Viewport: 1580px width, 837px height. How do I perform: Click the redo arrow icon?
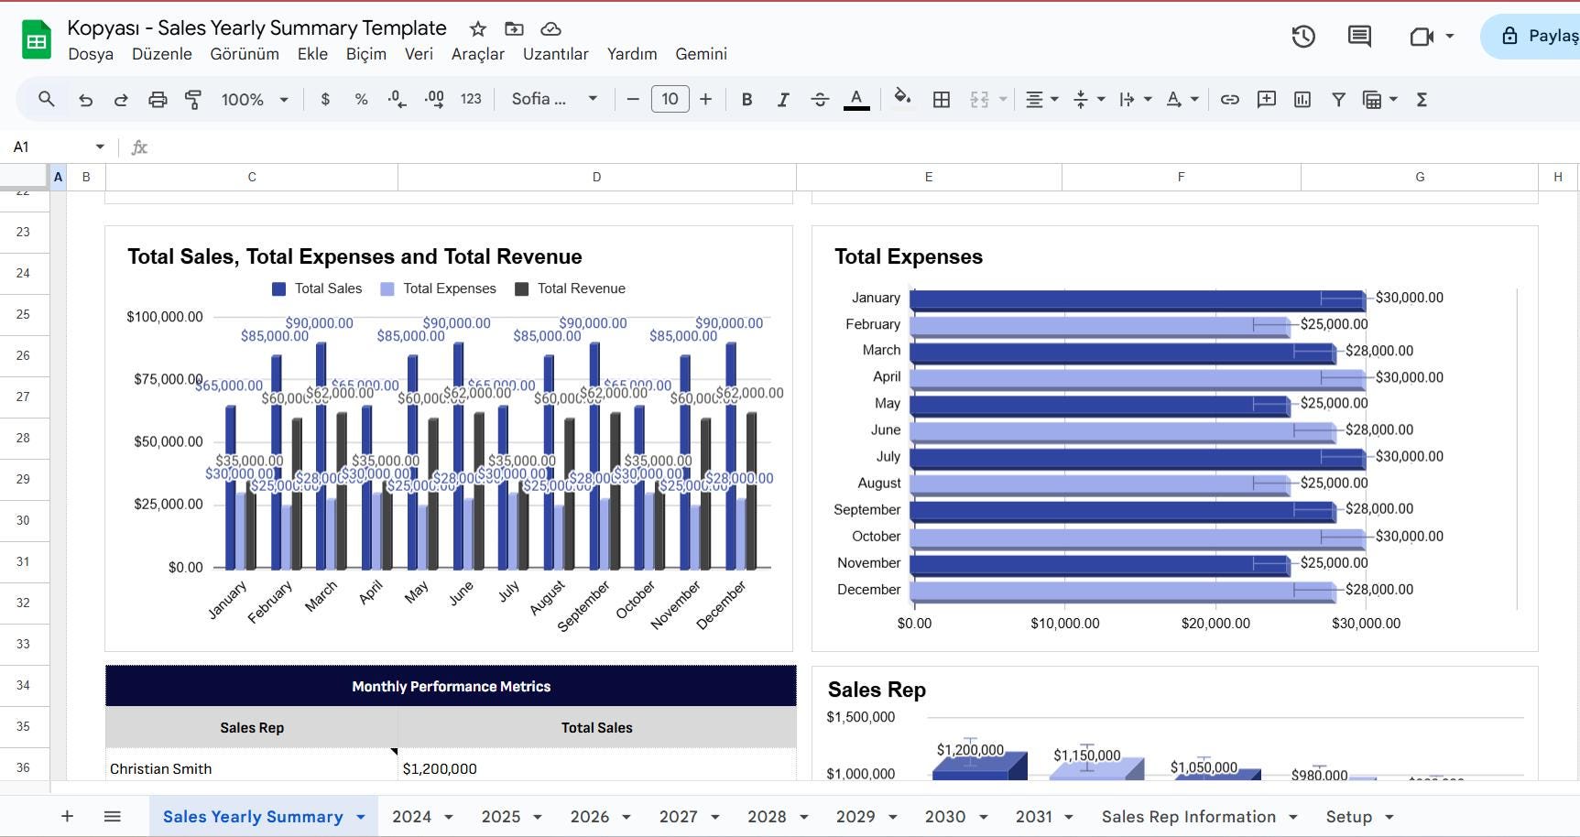[x=121, y=100]
